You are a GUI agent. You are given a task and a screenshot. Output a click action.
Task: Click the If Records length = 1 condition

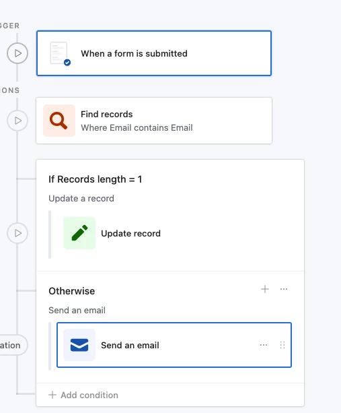96,179
